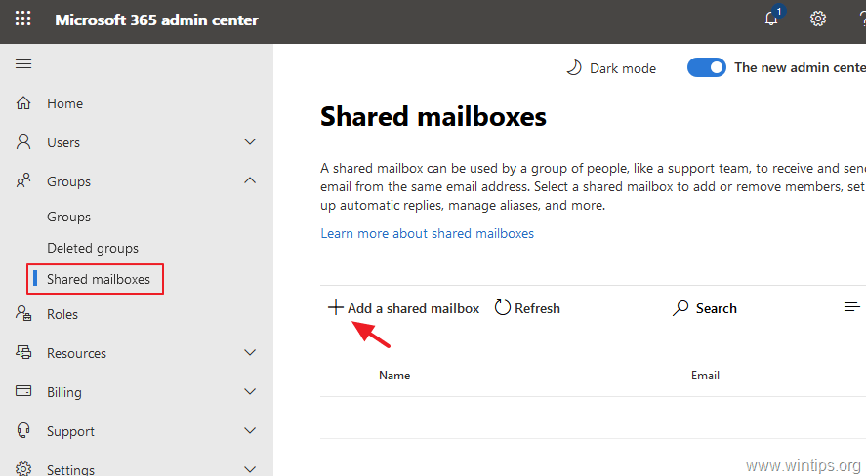Go to Home in navigation
The height and width of the screenshot is (476, 866).
pyautogui.click(x=64, y=103)
